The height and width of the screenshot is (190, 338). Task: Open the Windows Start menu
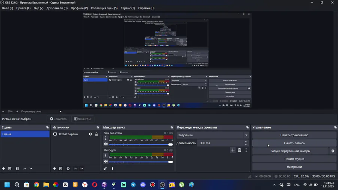[x=7, y=185]
